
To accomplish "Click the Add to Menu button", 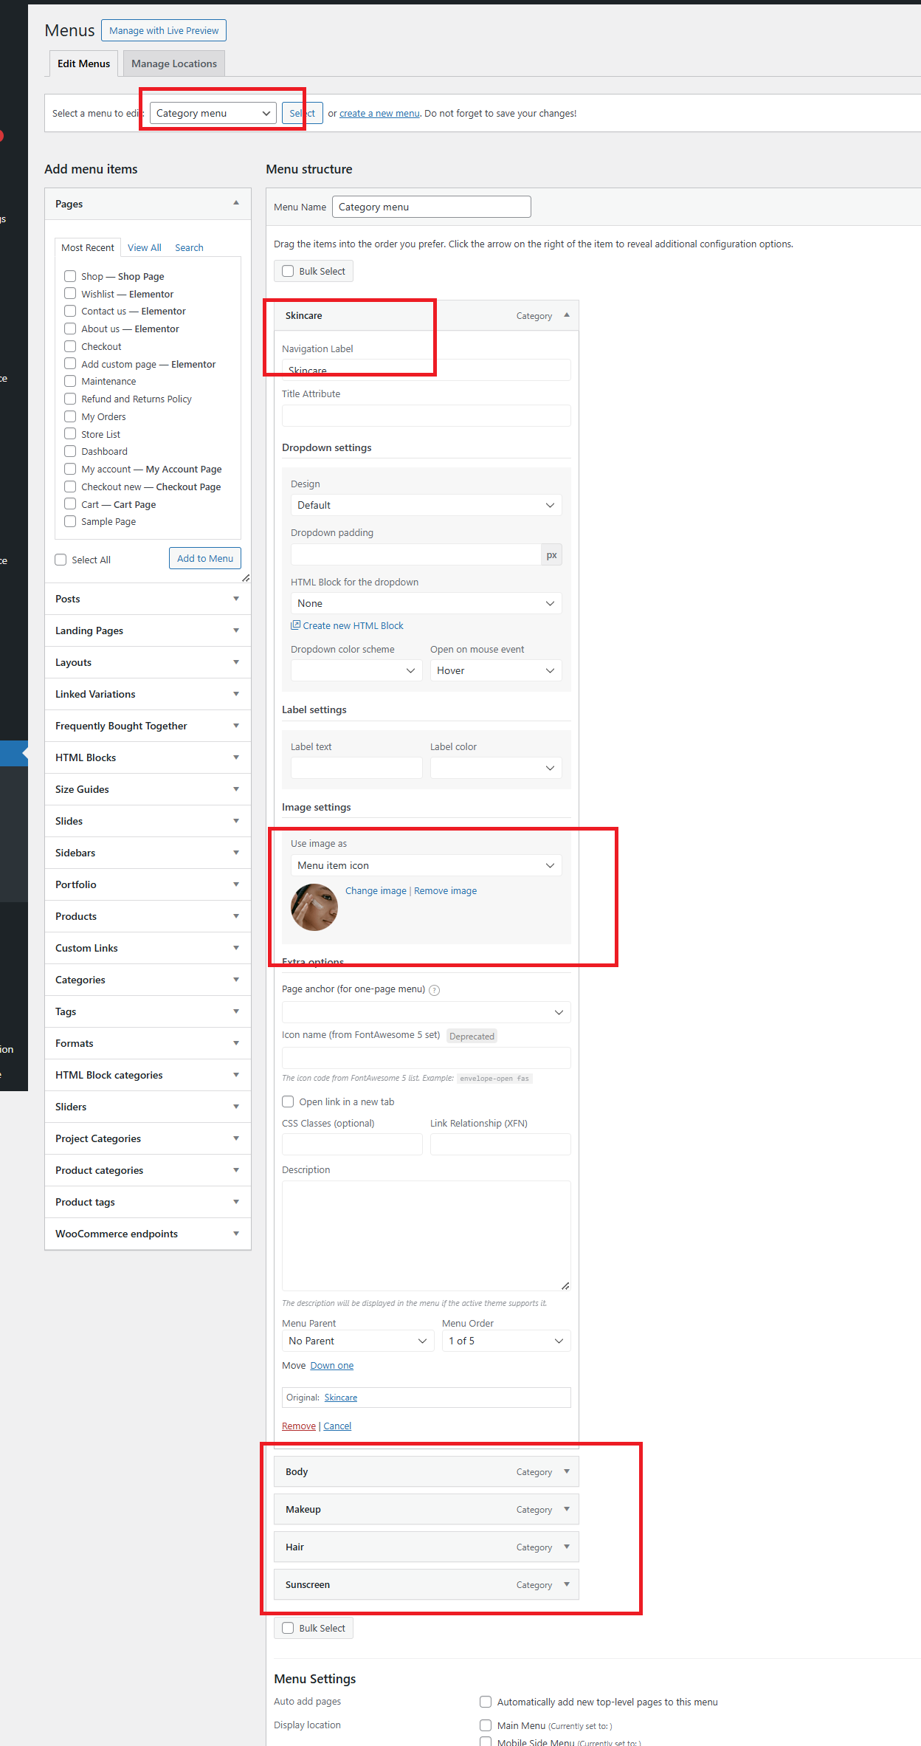I will [205, 558].
